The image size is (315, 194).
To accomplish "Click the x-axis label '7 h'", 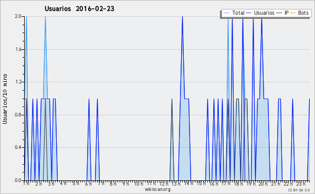I will pyautogui.click(x=101, y=184).
